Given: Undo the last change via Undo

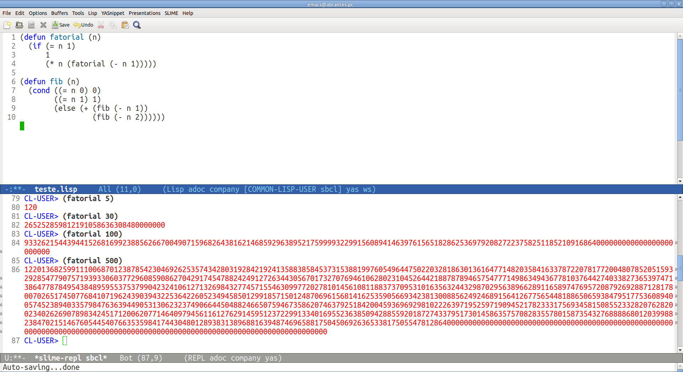Looking at the screenshot, I should (83, 25).
